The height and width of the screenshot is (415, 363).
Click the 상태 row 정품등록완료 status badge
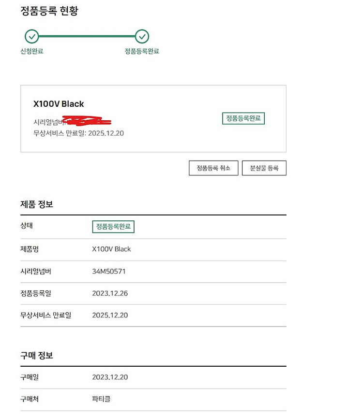click(113, 227)
